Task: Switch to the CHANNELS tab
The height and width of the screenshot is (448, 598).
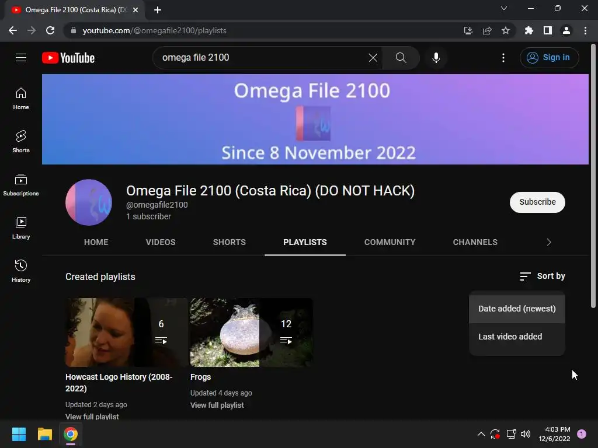Action: click(475, 242)
